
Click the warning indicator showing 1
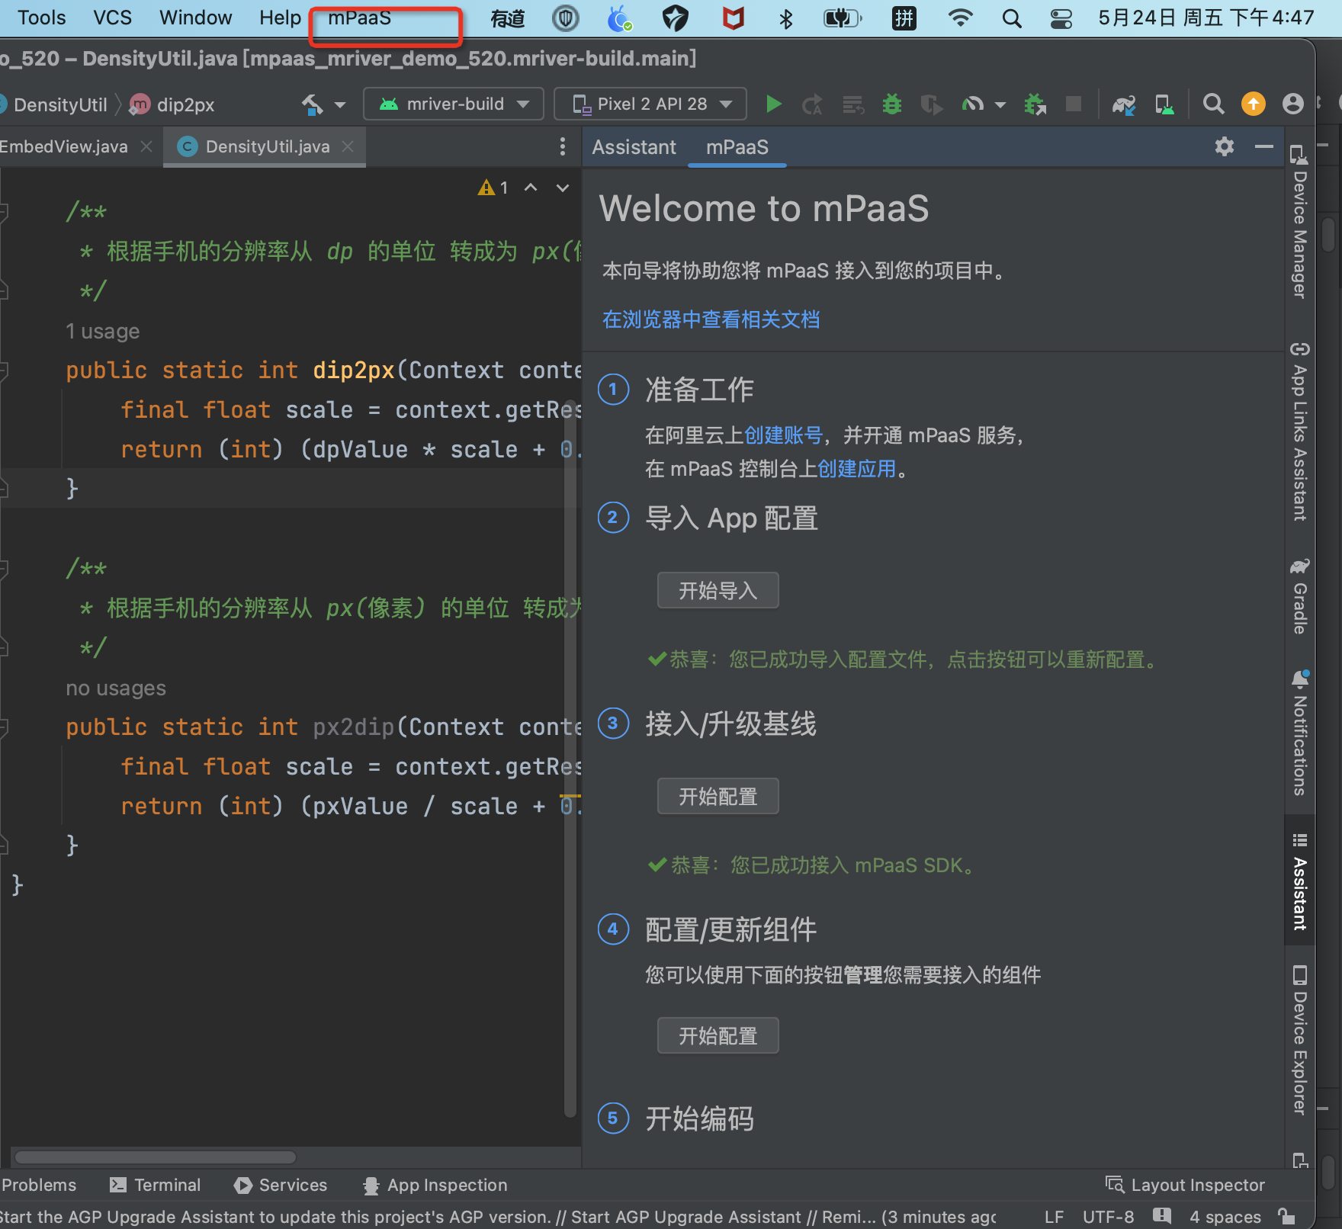pyautogui.click(x=493, y=188)
